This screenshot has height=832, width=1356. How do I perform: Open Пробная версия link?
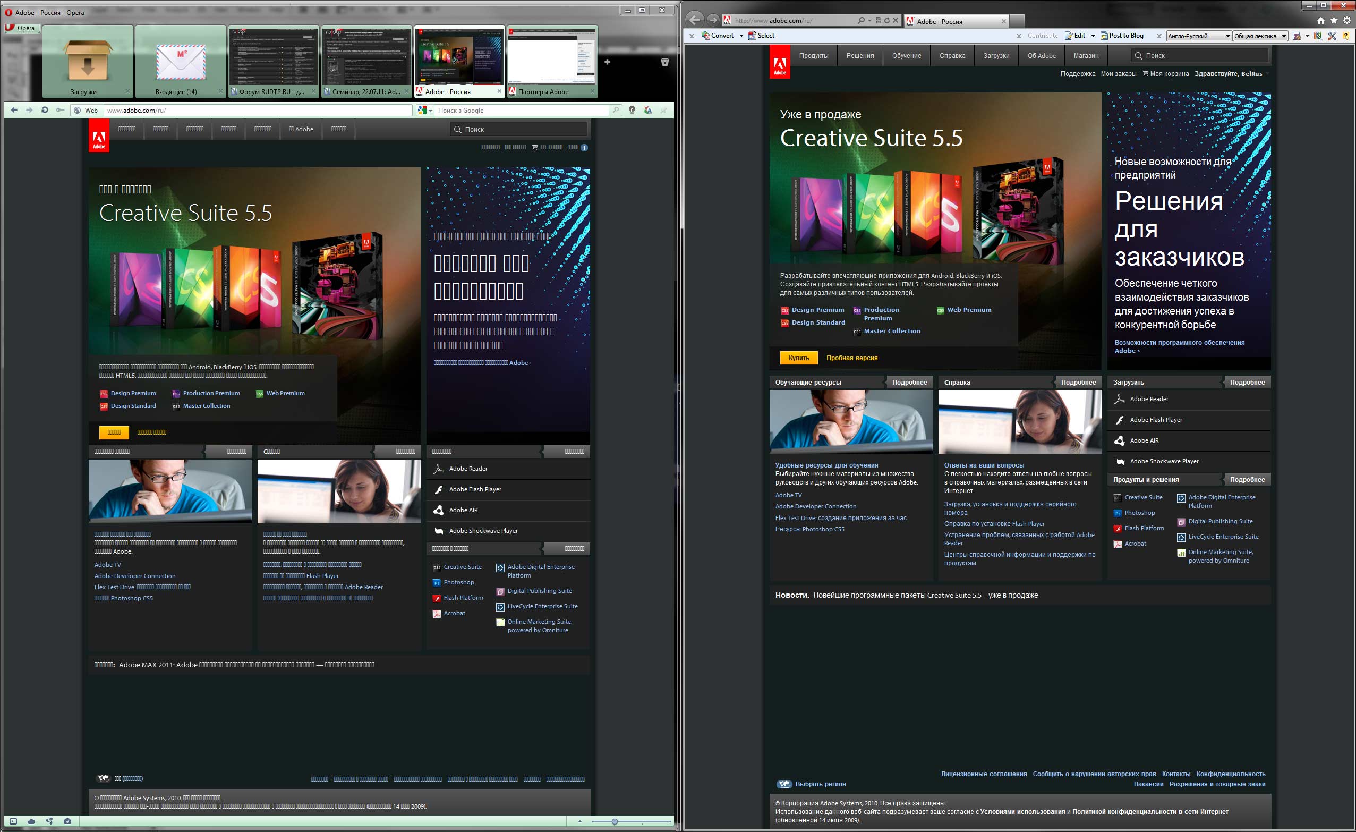pos(852,358)
